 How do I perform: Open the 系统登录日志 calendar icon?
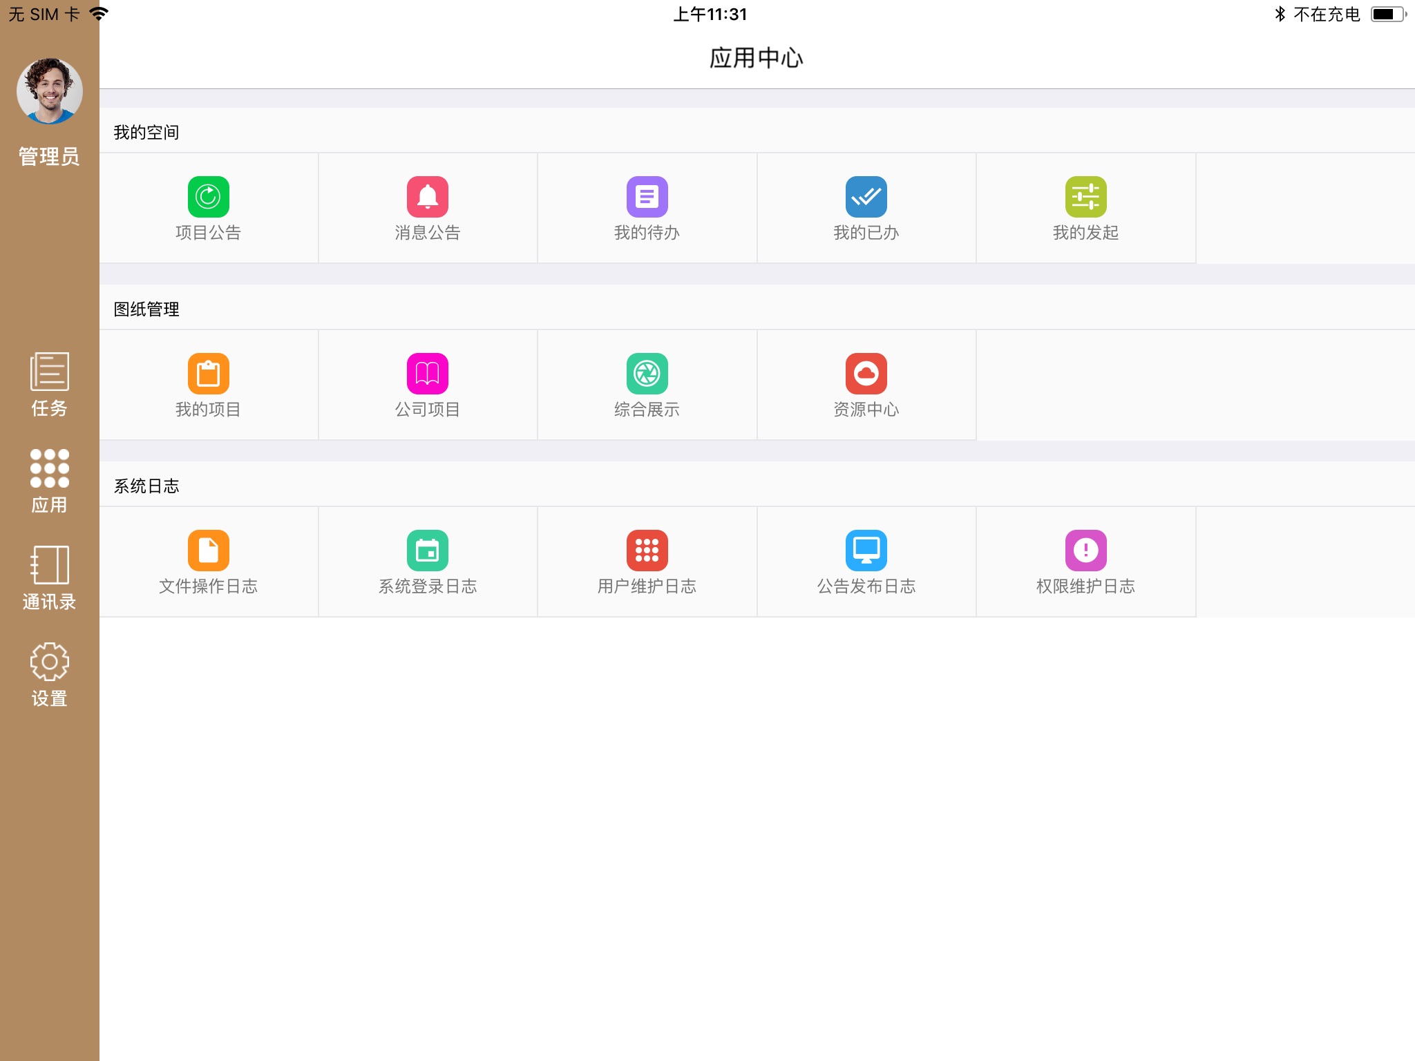coord(428,551)
